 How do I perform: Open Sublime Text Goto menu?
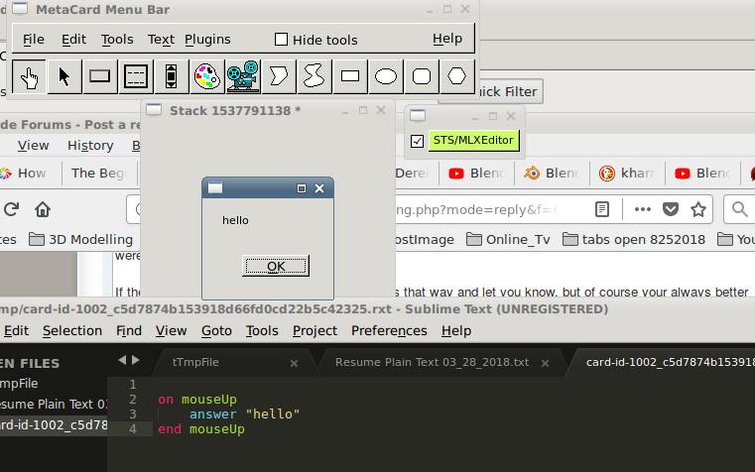pos(216,330)
